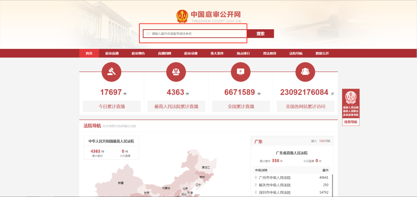Click the 今日累计直播 label button
Screen dimensions: 417x197
coord(112,106)
